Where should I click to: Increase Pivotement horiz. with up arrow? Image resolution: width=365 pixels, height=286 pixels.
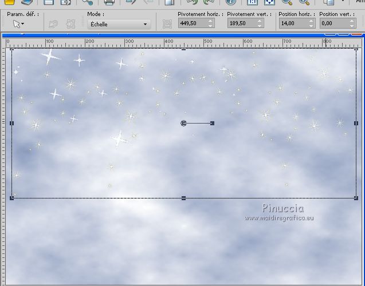coord(210,21)
